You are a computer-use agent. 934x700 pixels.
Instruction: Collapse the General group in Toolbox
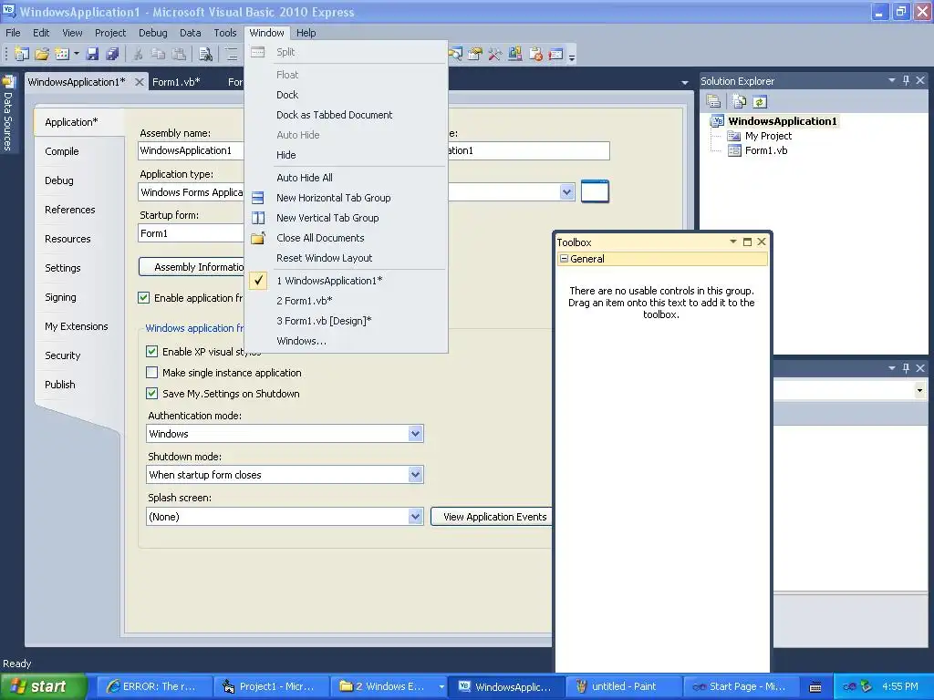pyautogui.click(x=564, y=259)
